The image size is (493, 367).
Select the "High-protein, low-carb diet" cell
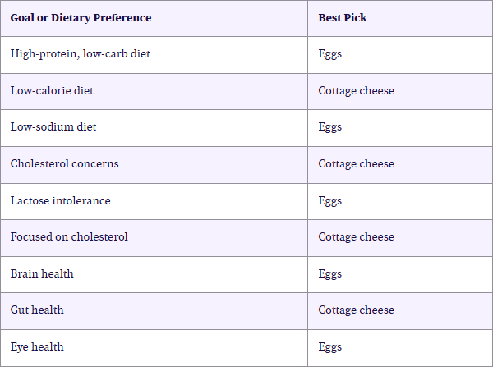point(81,54)
